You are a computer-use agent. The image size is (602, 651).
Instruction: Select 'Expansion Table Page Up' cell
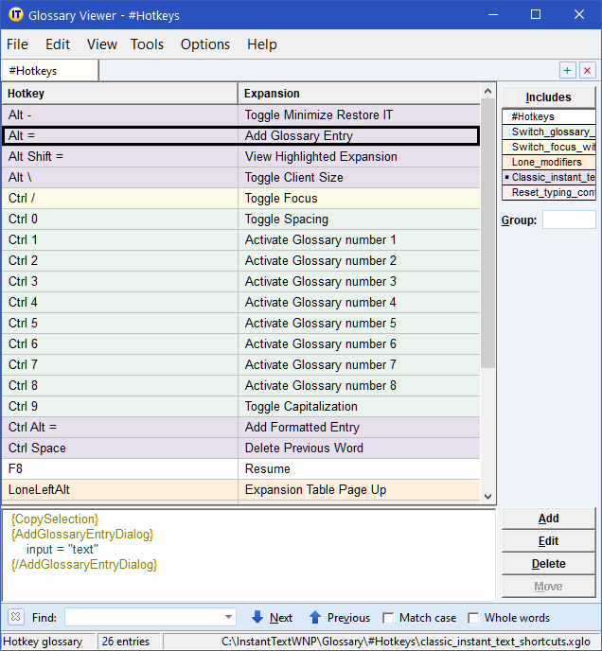360,489
